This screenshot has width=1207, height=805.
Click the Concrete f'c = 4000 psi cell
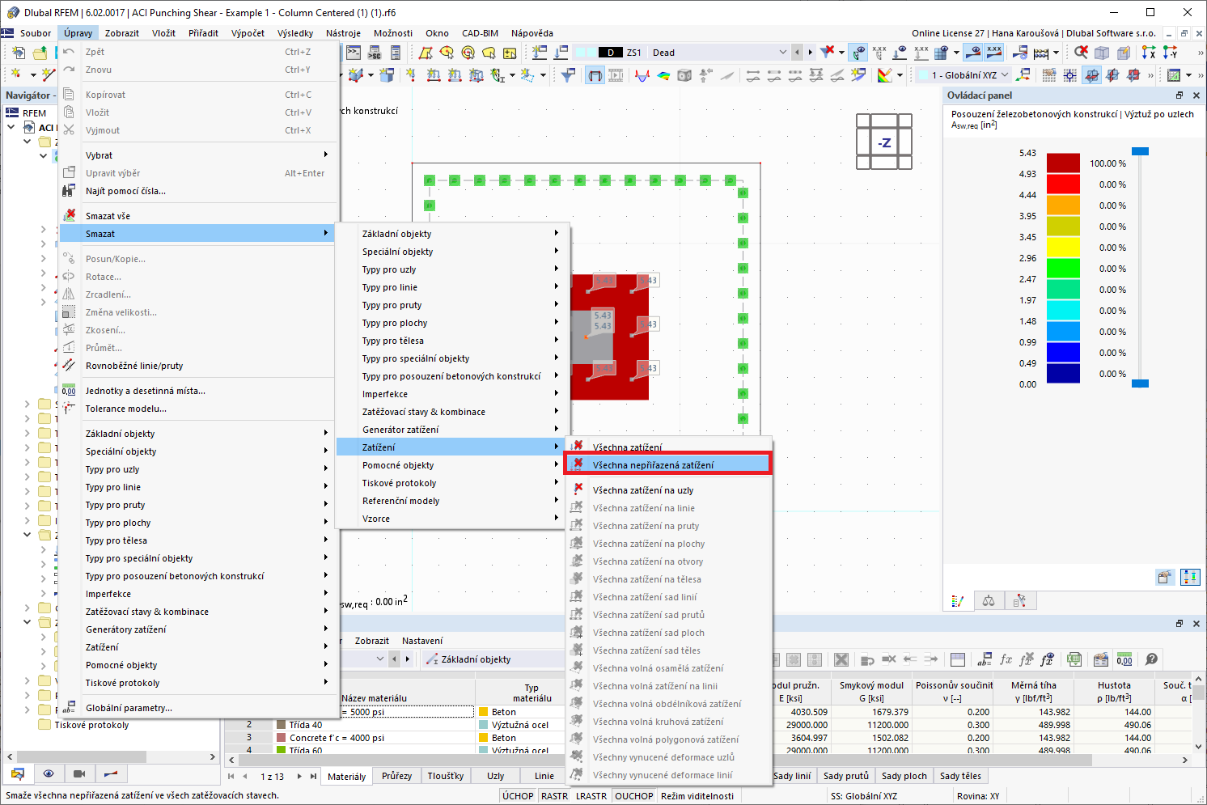click(x=375, y=738)
